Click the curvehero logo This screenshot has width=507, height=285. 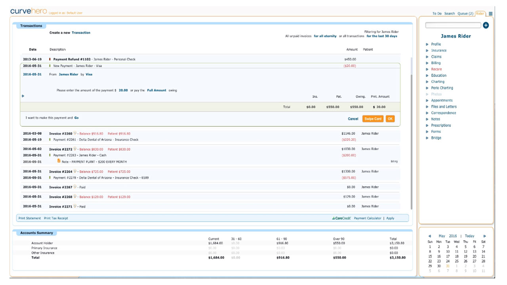[x=28, y=11]
